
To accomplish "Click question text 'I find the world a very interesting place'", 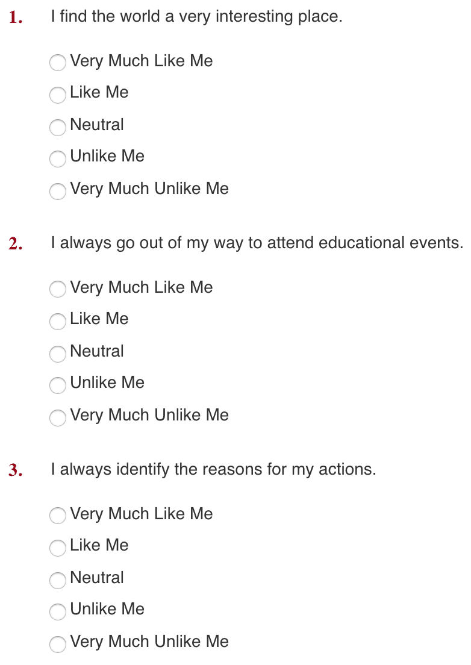I will 196,16.
